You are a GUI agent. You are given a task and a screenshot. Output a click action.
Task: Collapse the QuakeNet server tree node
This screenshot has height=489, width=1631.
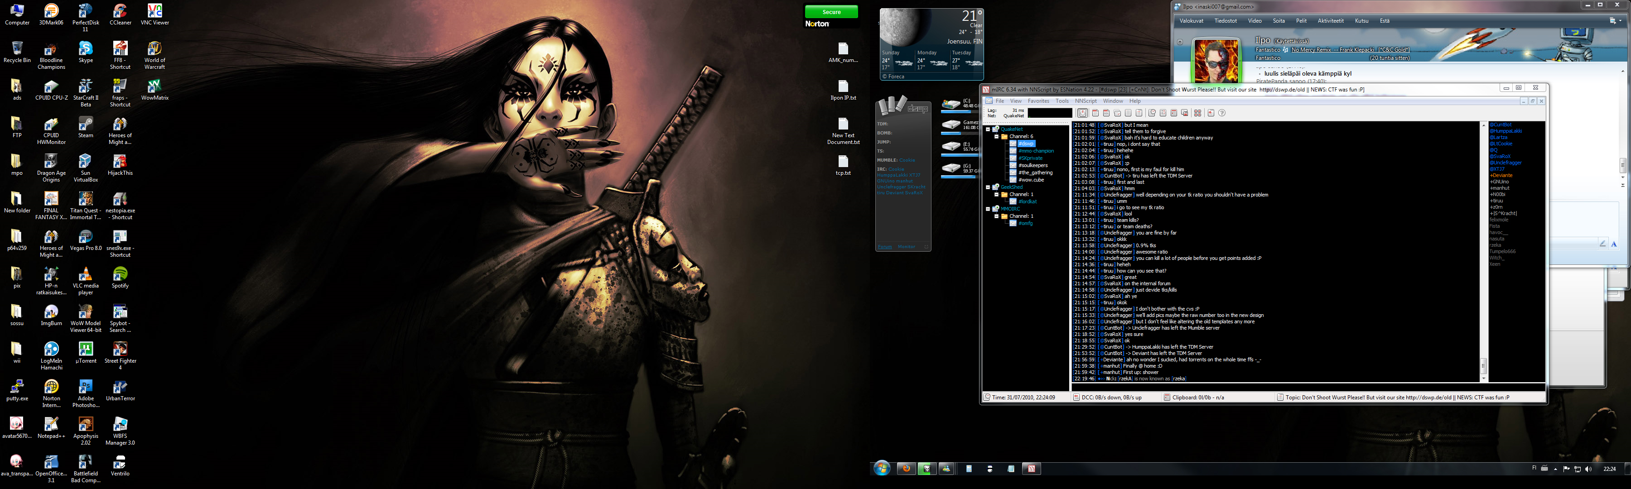(988, 129)
